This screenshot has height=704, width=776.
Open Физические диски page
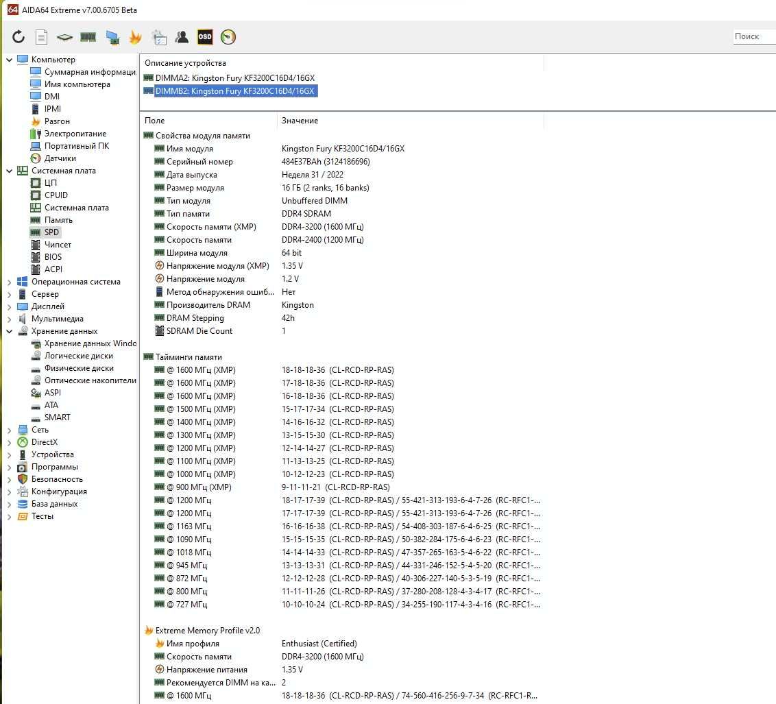[80, 368]
